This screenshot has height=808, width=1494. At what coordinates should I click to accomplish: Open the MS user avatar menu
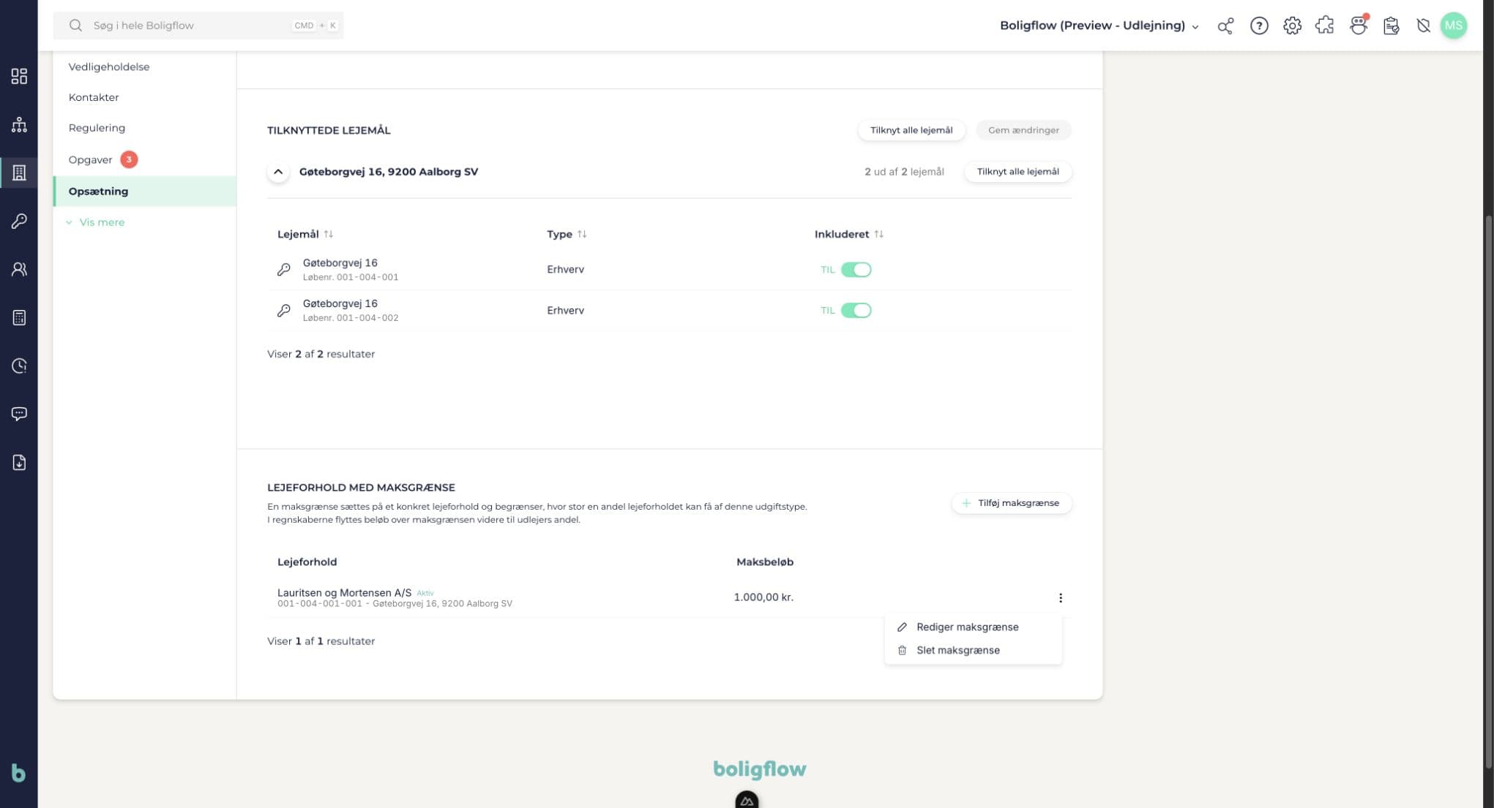pos(1453,26)
